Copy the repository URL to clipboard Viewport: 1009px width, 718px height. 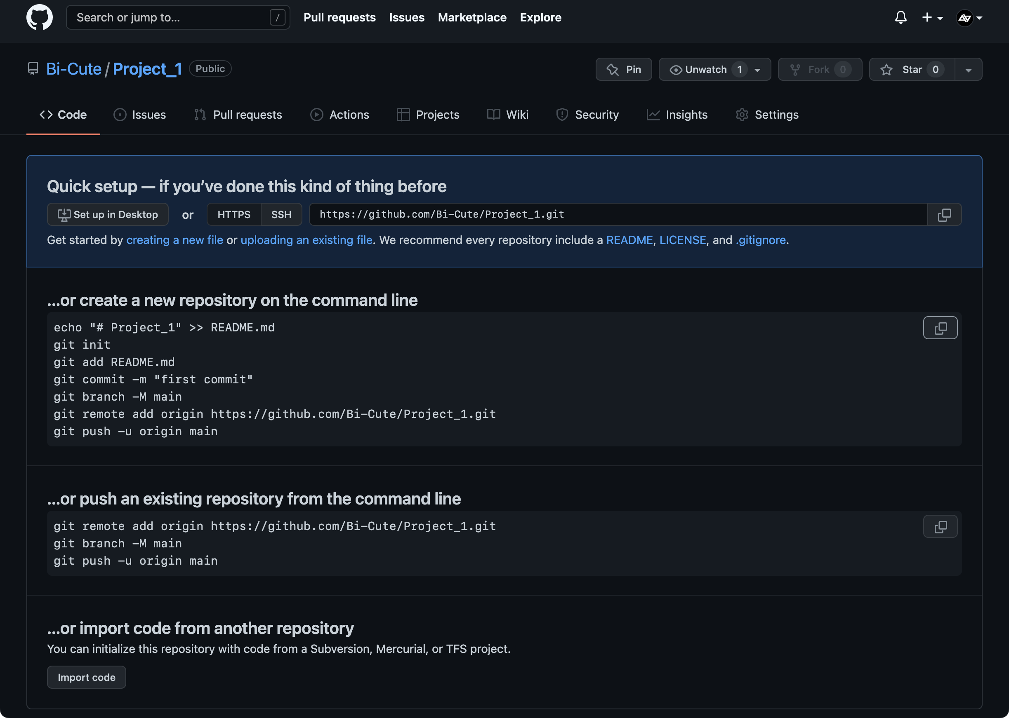(944, 214)
